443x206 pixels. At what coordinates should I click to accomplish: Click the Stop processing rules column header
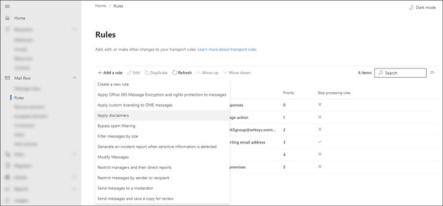pyautogui.click(x=334, y=93)
